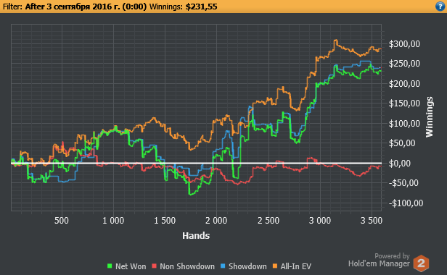Click the -$100,00 axis label

pyautogui.click(x=406, y=203)
